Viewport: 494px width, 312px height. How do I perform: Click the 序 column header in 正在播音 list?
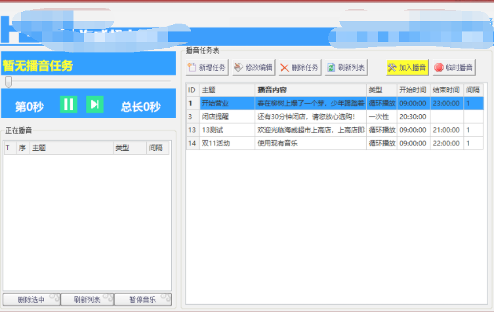coord(22,148)
